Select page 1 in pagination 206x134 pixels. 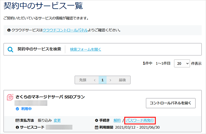pyautogui.click(x=102, y=80)
